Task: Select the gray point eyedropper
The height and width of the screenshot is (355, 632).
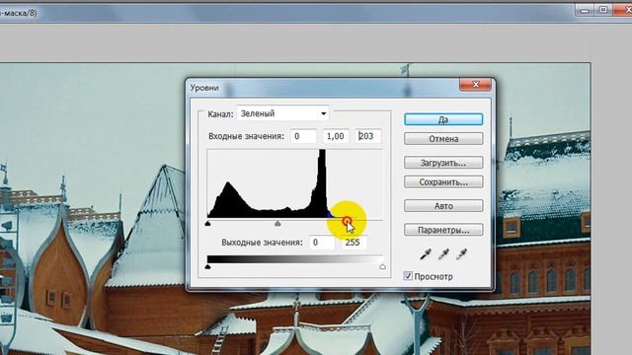Action: point(443,254)
